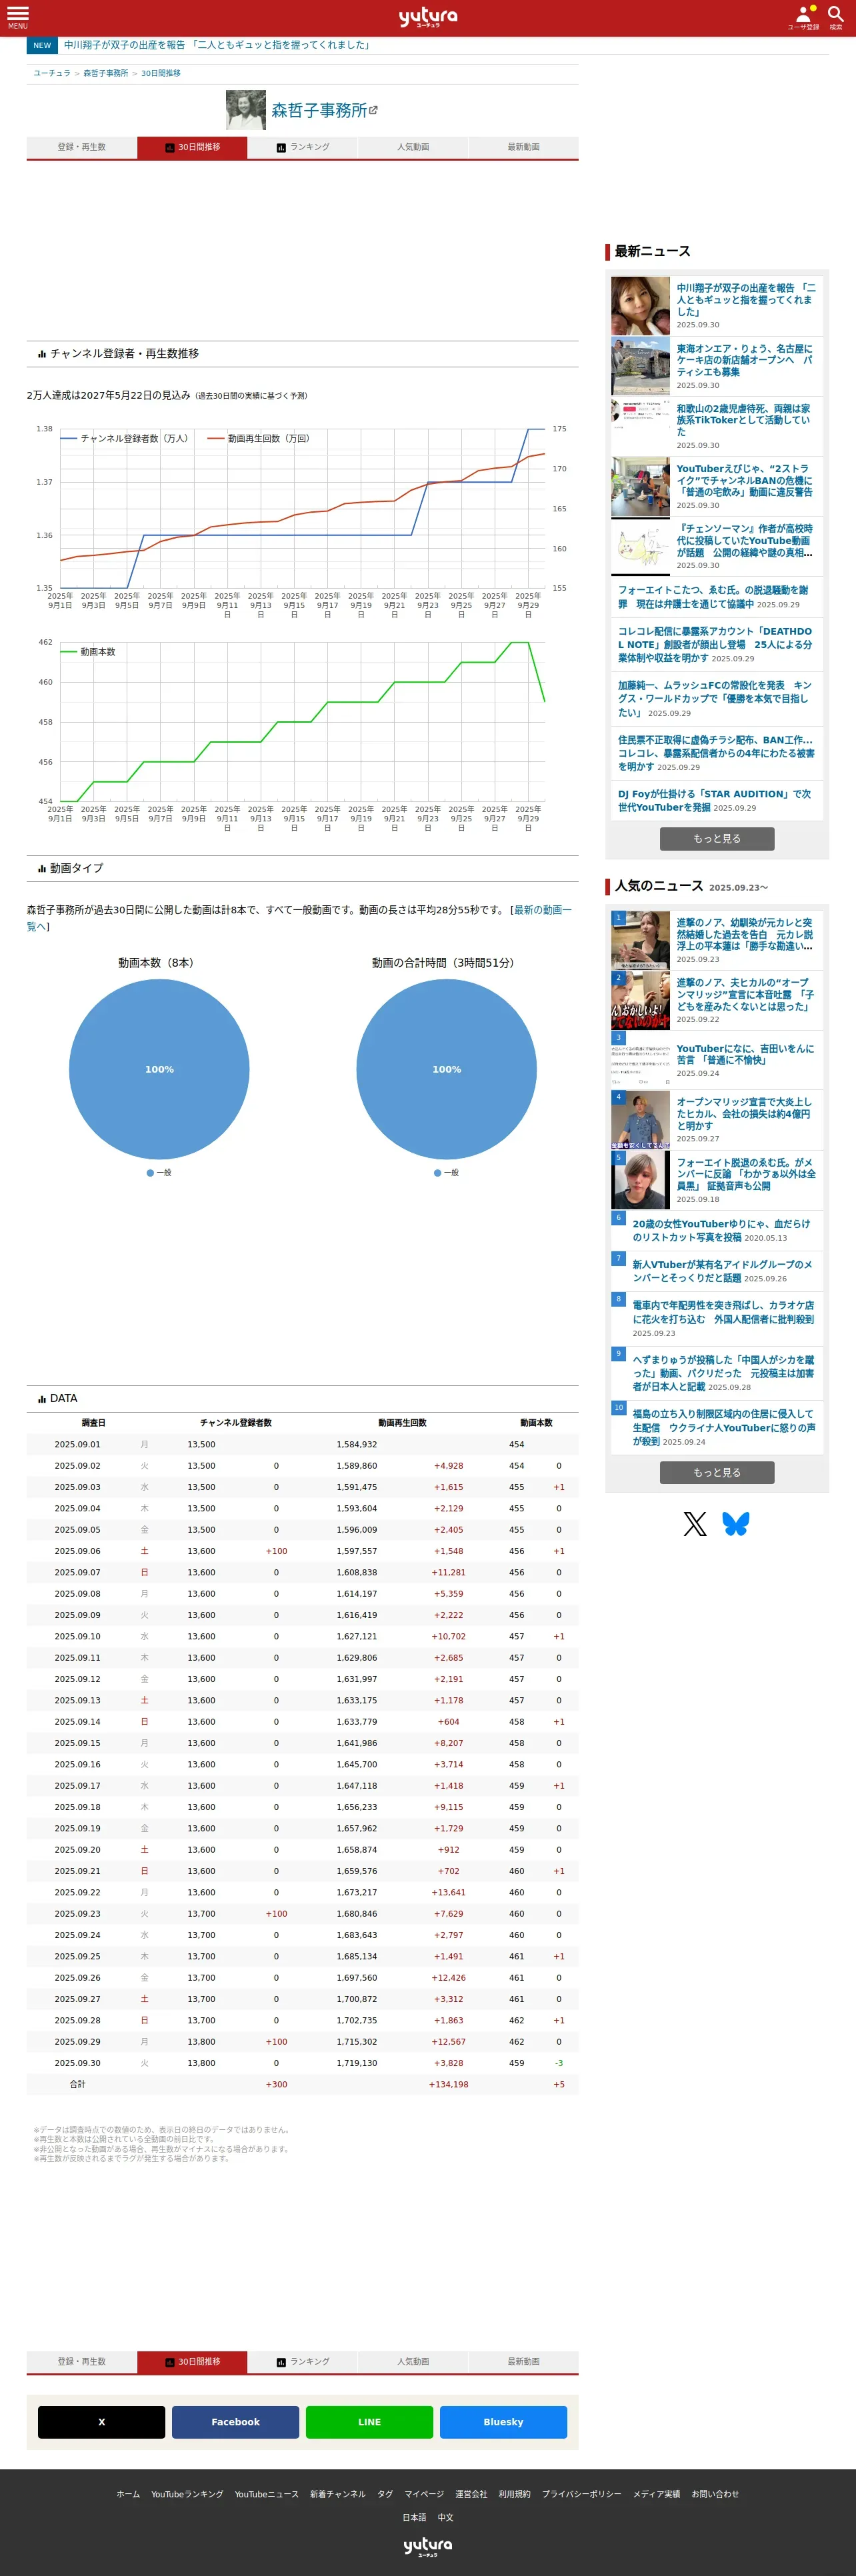Toggle 一般 legend under 動画本数 pie
The height and width of the screenshot is (2576, 856).
159,1172
